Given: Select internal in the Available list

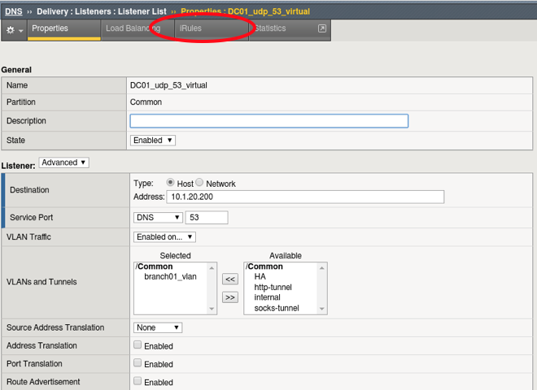Looking at the screenshot, I should click(x=267, y=297).
